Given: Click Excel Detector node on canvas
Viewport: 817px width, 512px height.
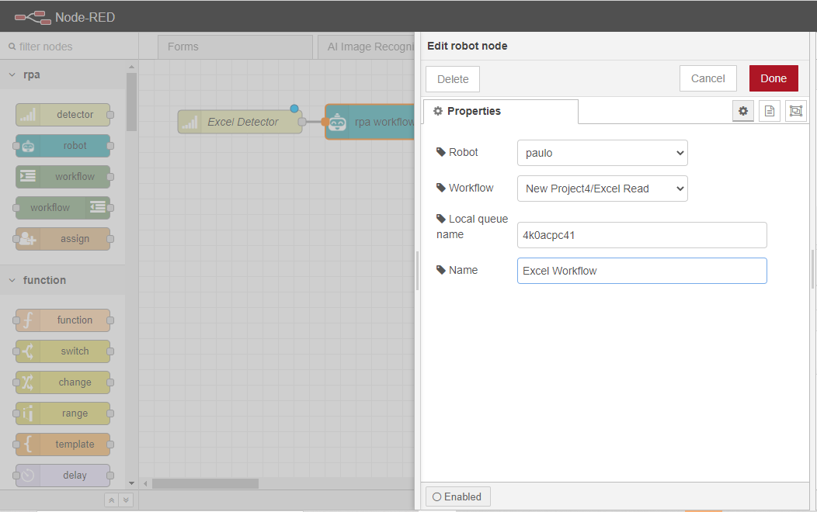Looking at the screenshot, I should point(240,122).
